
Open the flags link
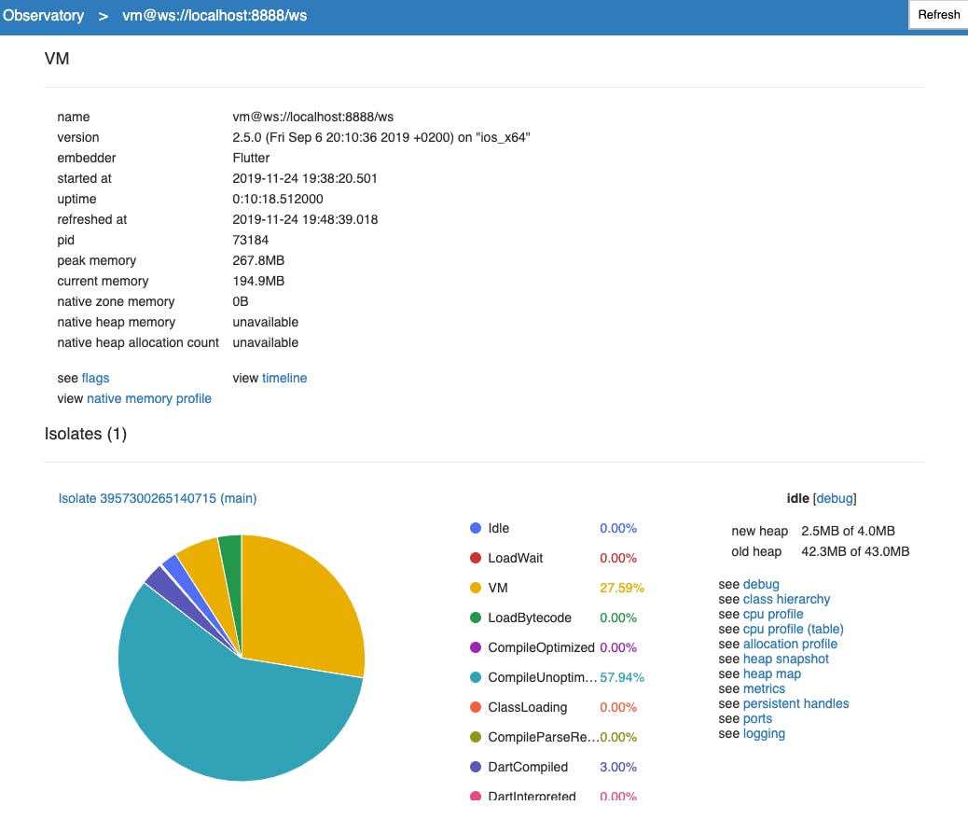pyautogui.click(x=97, y=378)
